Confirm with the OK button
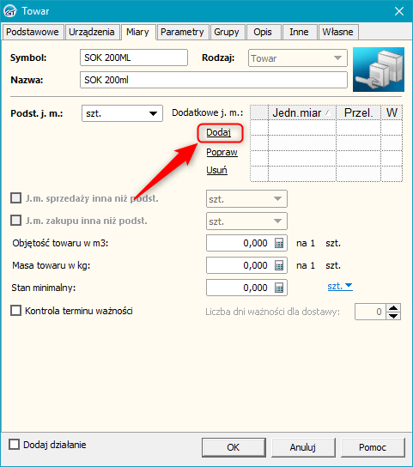 pos(234,447)
